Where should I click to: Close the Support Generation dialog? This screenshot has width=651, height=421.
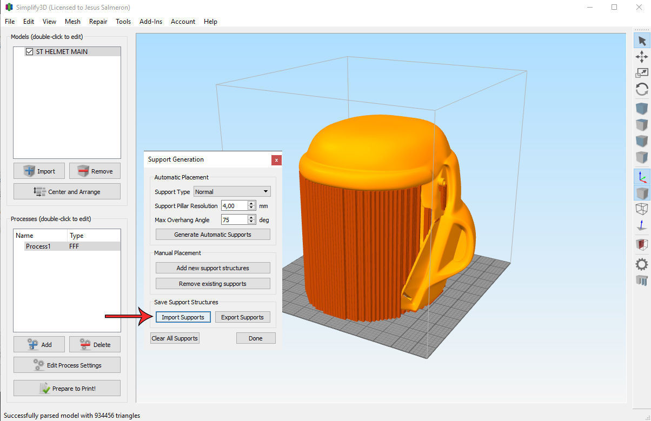pyautogui.click(x=276, y=160)
